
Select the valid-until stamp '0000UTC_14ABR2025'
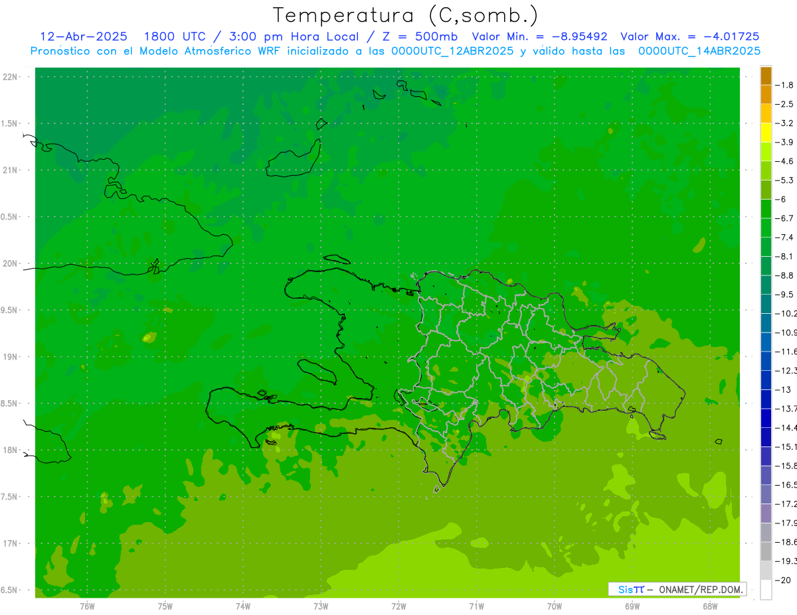[699, 50]
